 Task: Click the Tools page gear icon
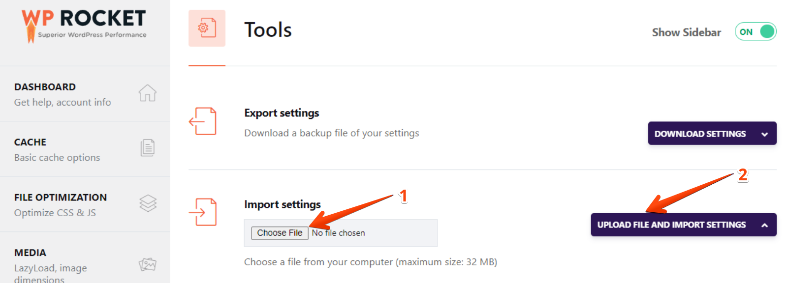coord(207,28)
